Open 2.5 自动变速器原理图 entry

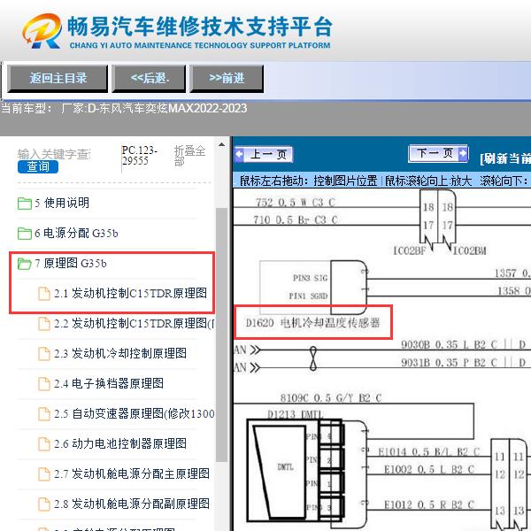click(x=135, y=414)
